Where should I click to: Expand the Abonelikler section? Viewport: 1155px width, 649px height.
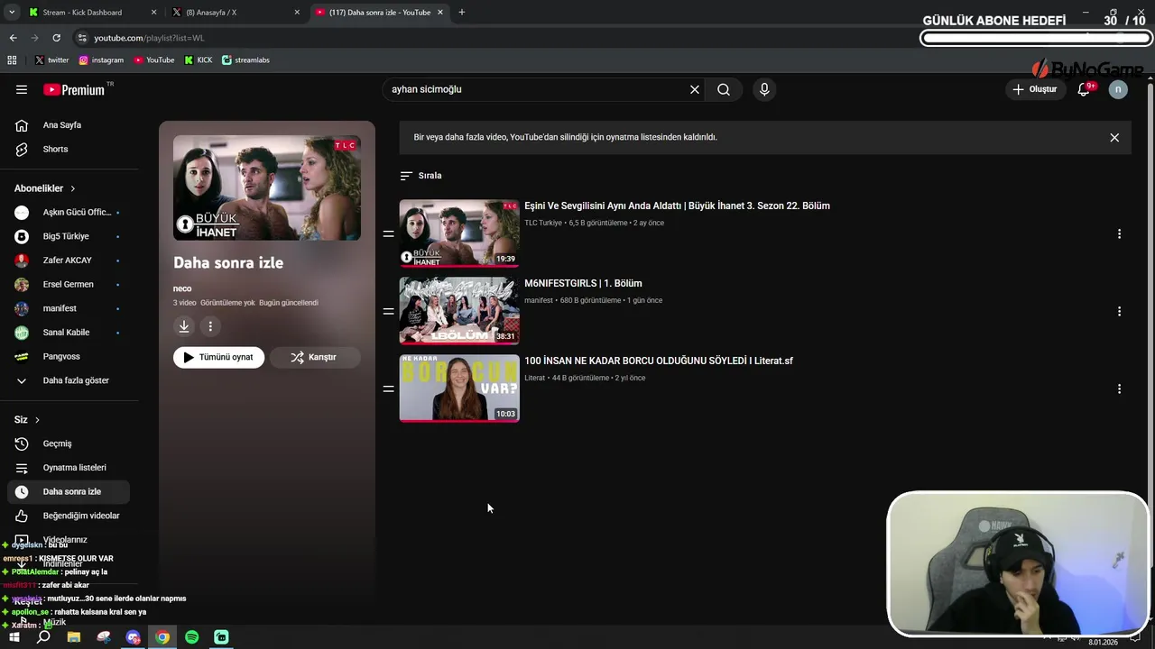coord(45,188)
